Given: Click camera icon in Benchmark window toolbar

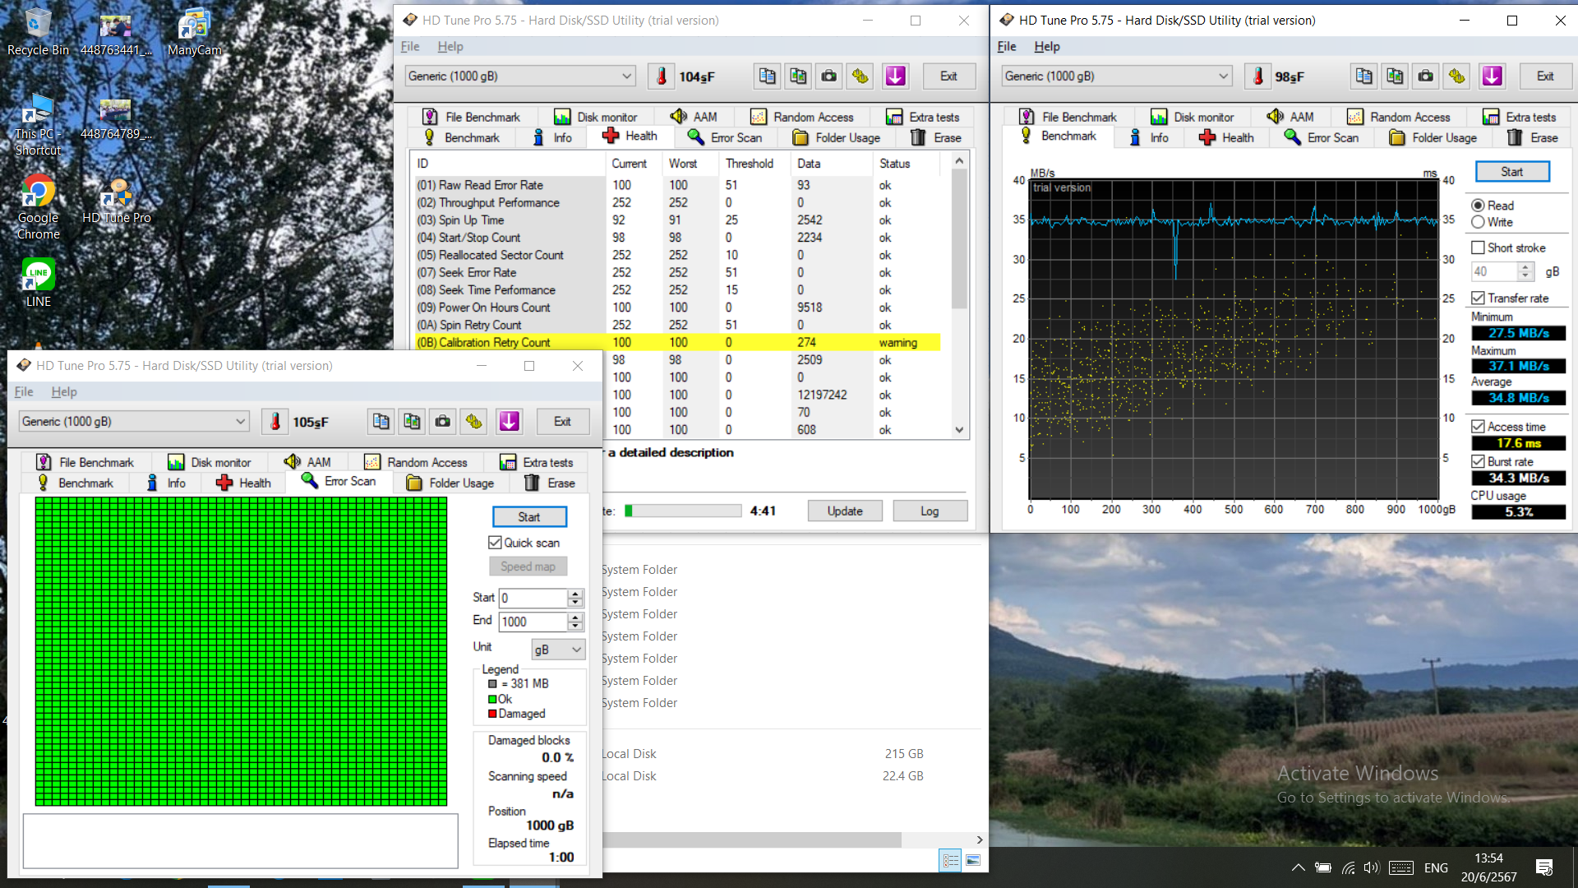Looking at the screenshot, I should click(x=1426, y=76).
